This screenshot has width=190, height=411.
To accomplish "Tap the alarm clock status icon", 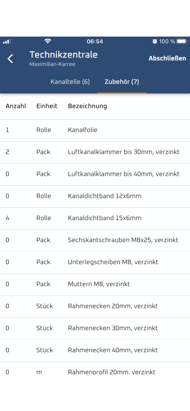I will 155,41.
